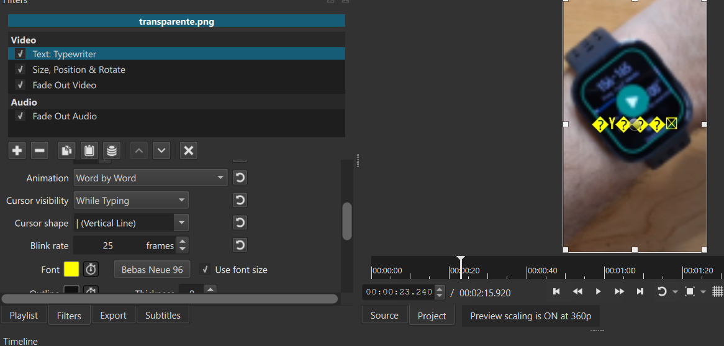
Task: Expand the Cursor visibility dropdown
Action: point(131,201)
